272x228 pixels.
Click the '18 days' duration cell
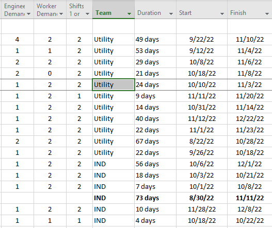pos(155,176)
